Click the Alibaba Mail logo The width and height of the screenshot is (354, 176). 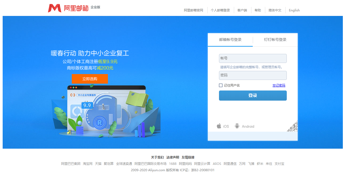click(x=74, y=8)
